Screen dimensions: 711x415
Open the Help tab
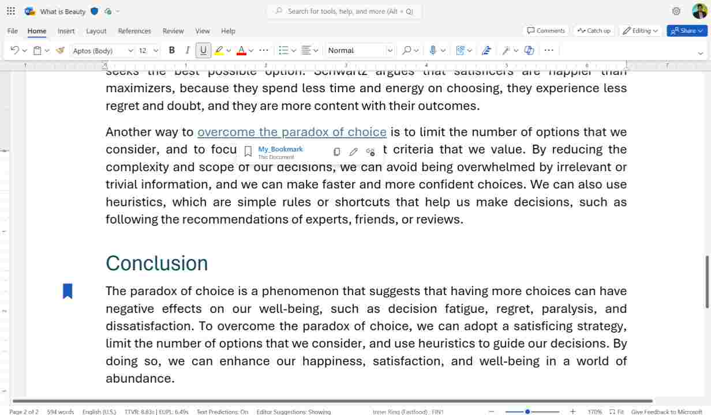[228, 31]
